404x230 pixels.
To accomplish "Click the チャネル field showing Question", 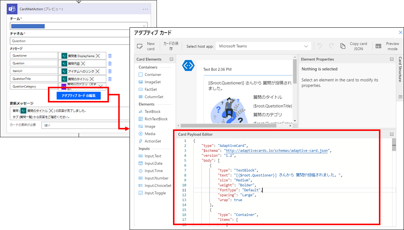I will 70,41.
